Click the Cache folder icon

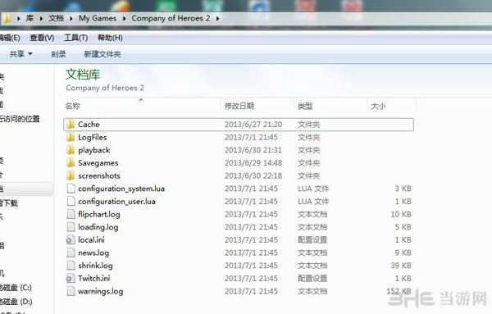click(71, 125)
